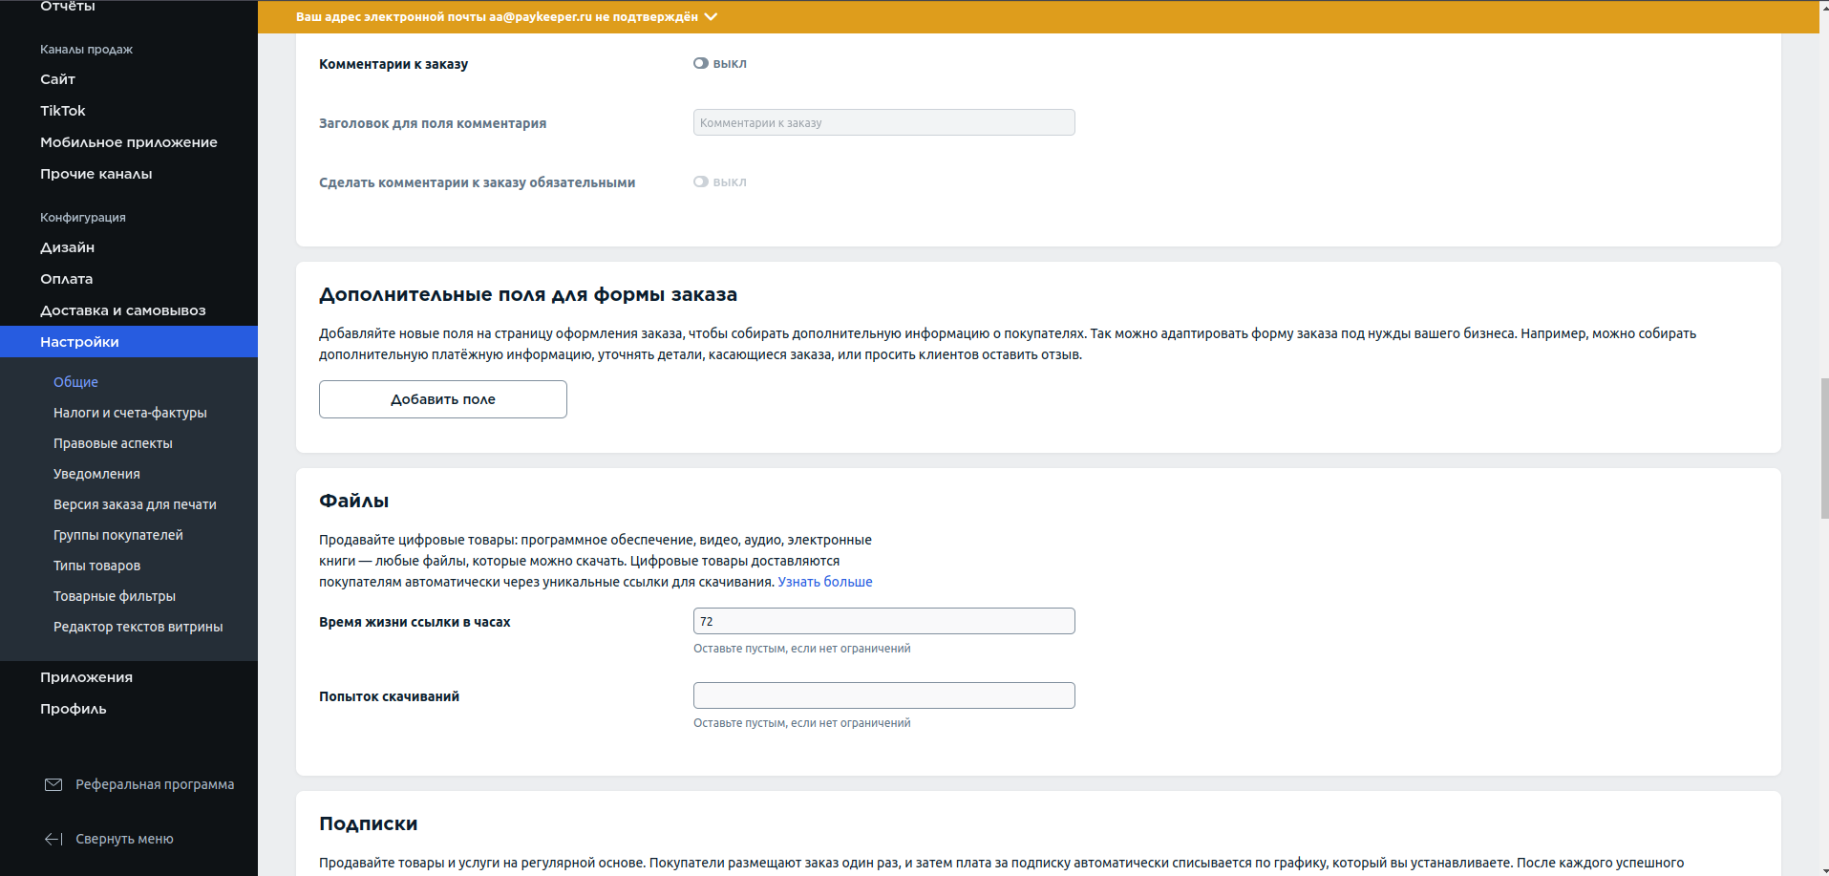
Task: Click Свернуть меню to collapse sidebar
Action: 124,839
